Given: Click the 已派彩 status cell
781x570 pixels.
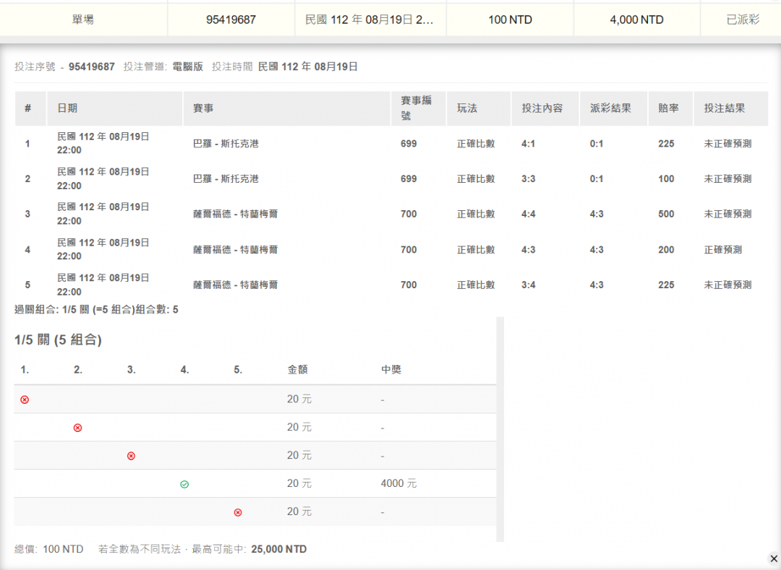Looking at the screenshot, I should pos(742,20).
